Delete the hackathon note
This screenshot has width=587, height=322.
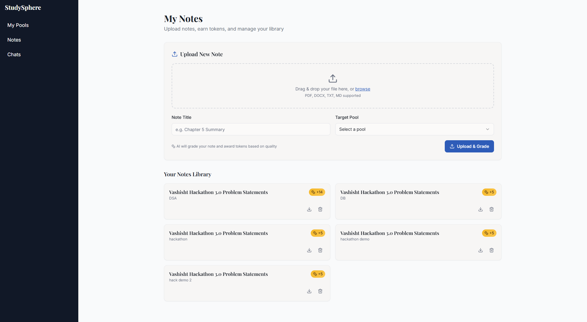point(320,250)
